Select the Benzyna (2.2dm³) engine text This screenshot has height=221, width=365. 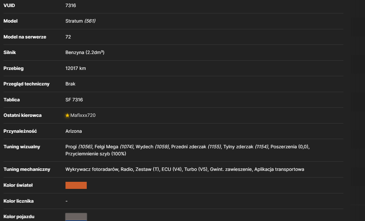coord(85,52)
